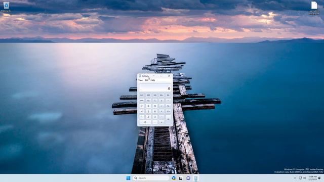Click the decimal point key

[x=155, y=122]
